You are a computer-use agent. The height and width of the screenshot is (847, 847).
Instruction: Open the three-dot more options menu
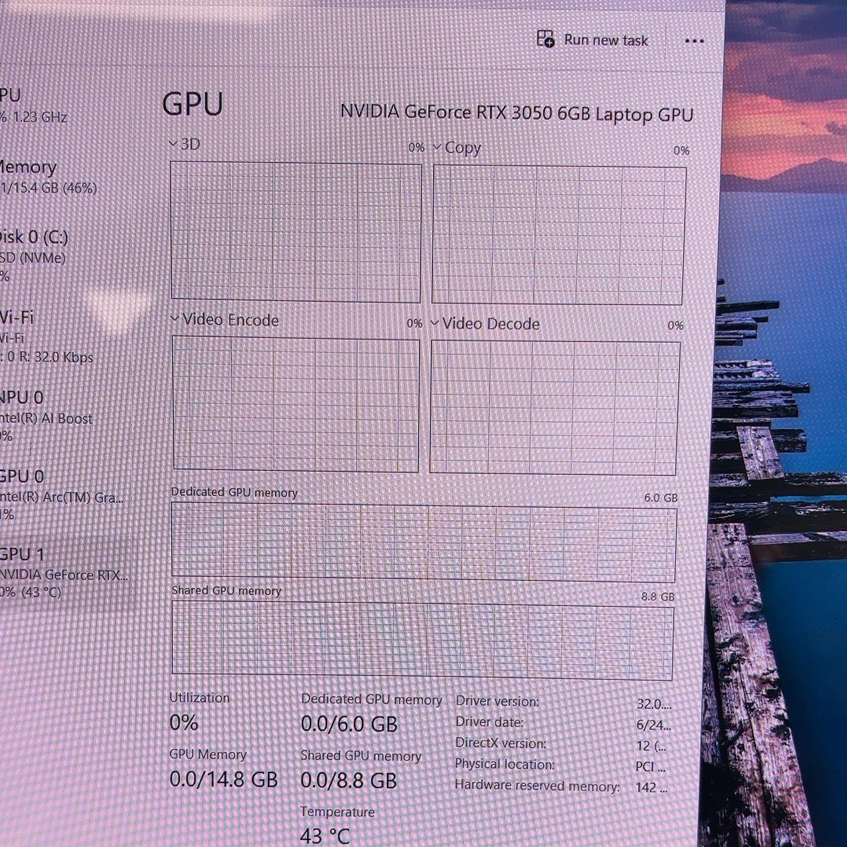[694, 41]
